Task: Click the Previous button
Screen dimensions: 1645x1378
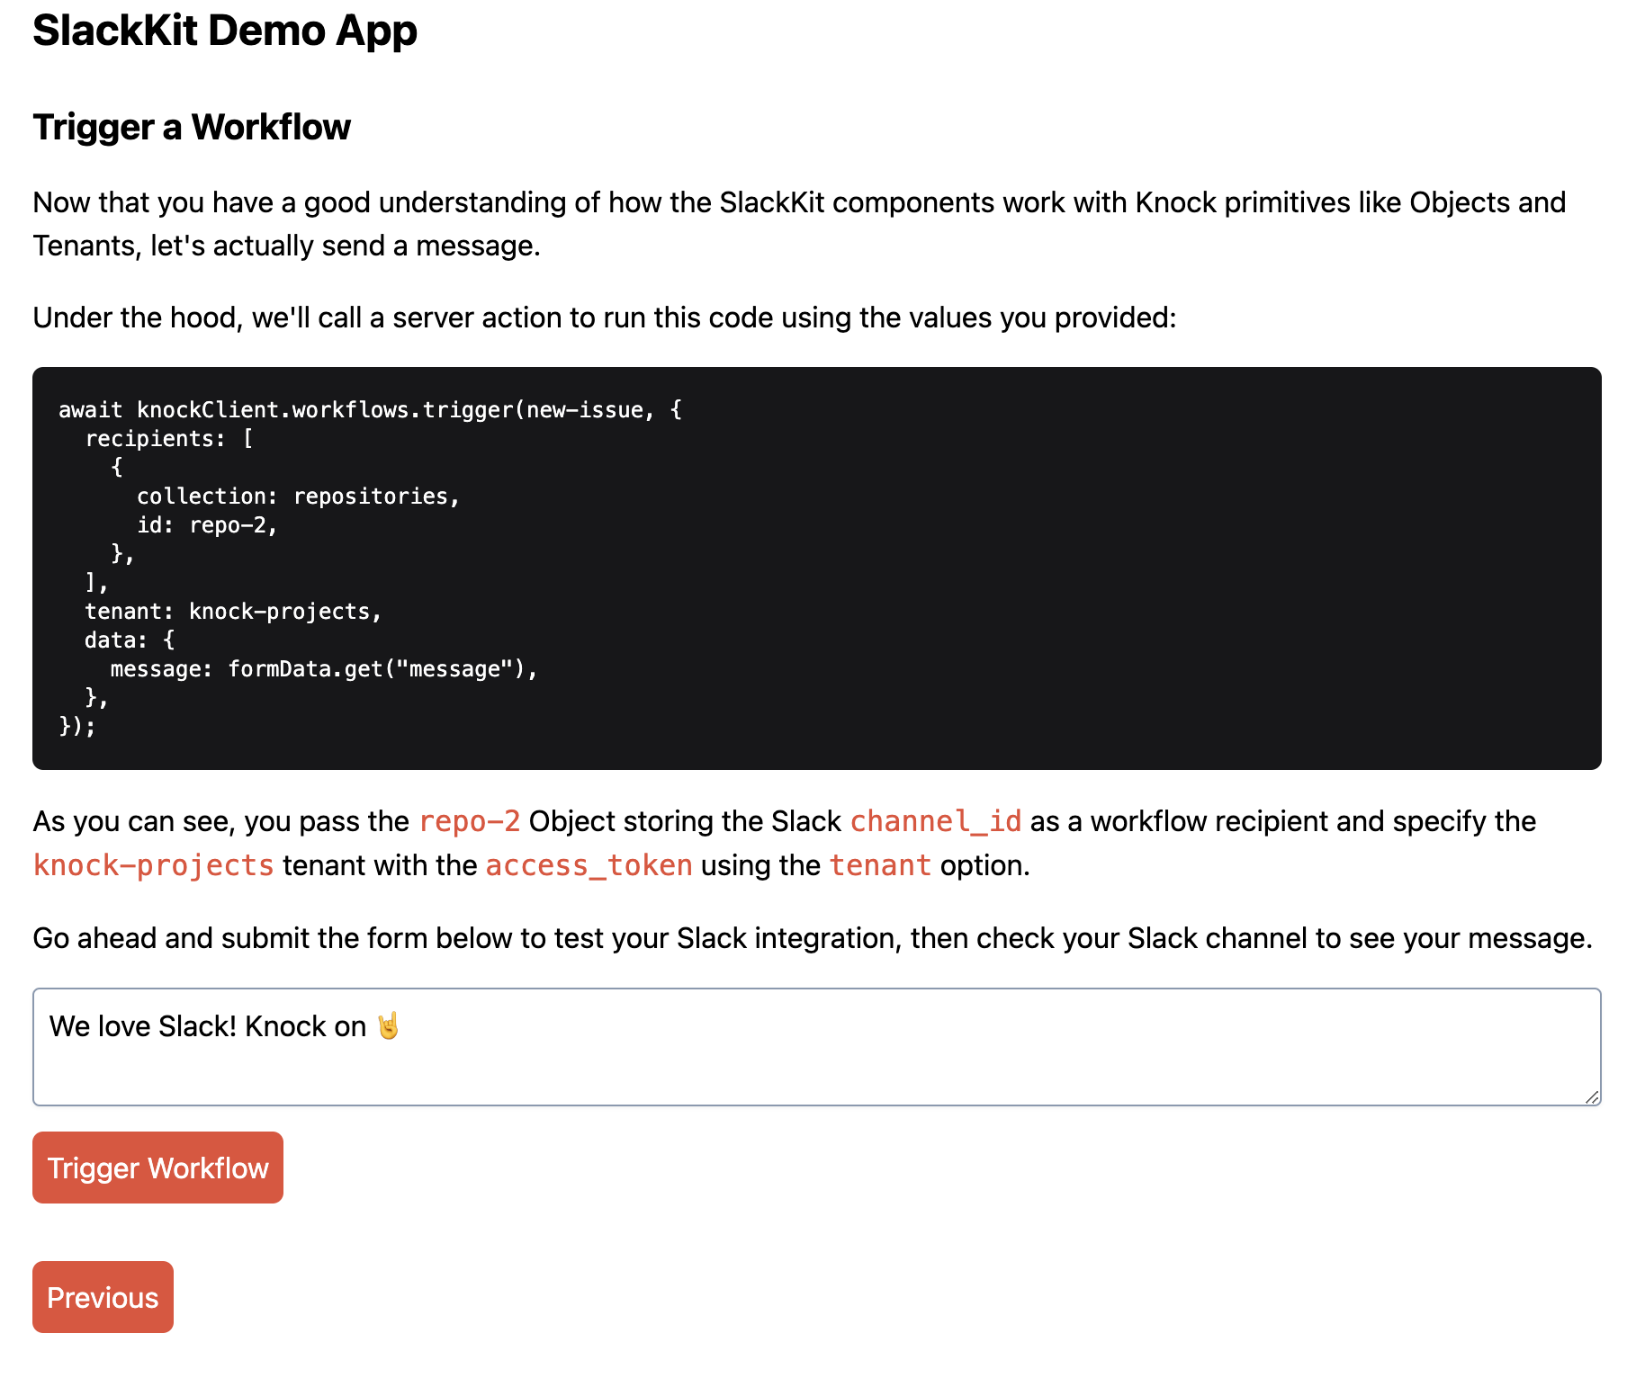Action: point(102,1296)
